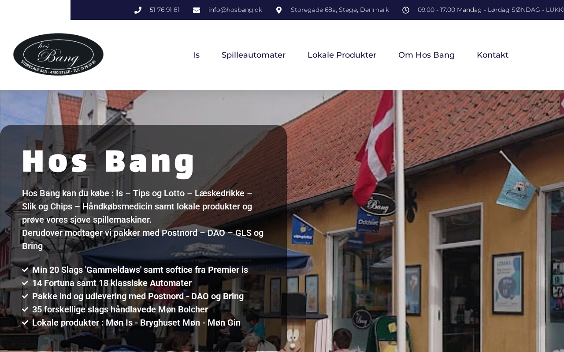Click the checkmark beside 14 Fortuna item

(x=25, y=283)
